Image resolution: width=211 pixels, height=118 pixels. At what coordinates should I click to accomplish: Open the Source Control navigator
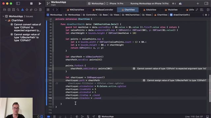9,10
